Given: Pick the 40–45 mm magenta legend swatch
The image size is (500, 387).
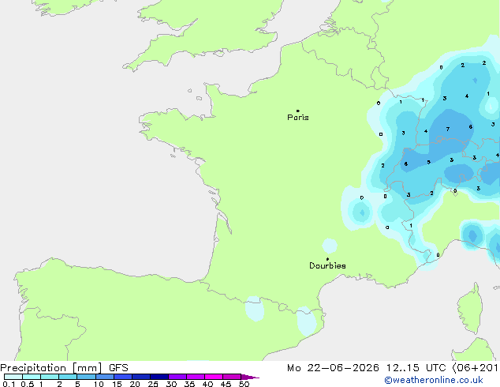Looking at the screenshot, I should click(214, 377).
